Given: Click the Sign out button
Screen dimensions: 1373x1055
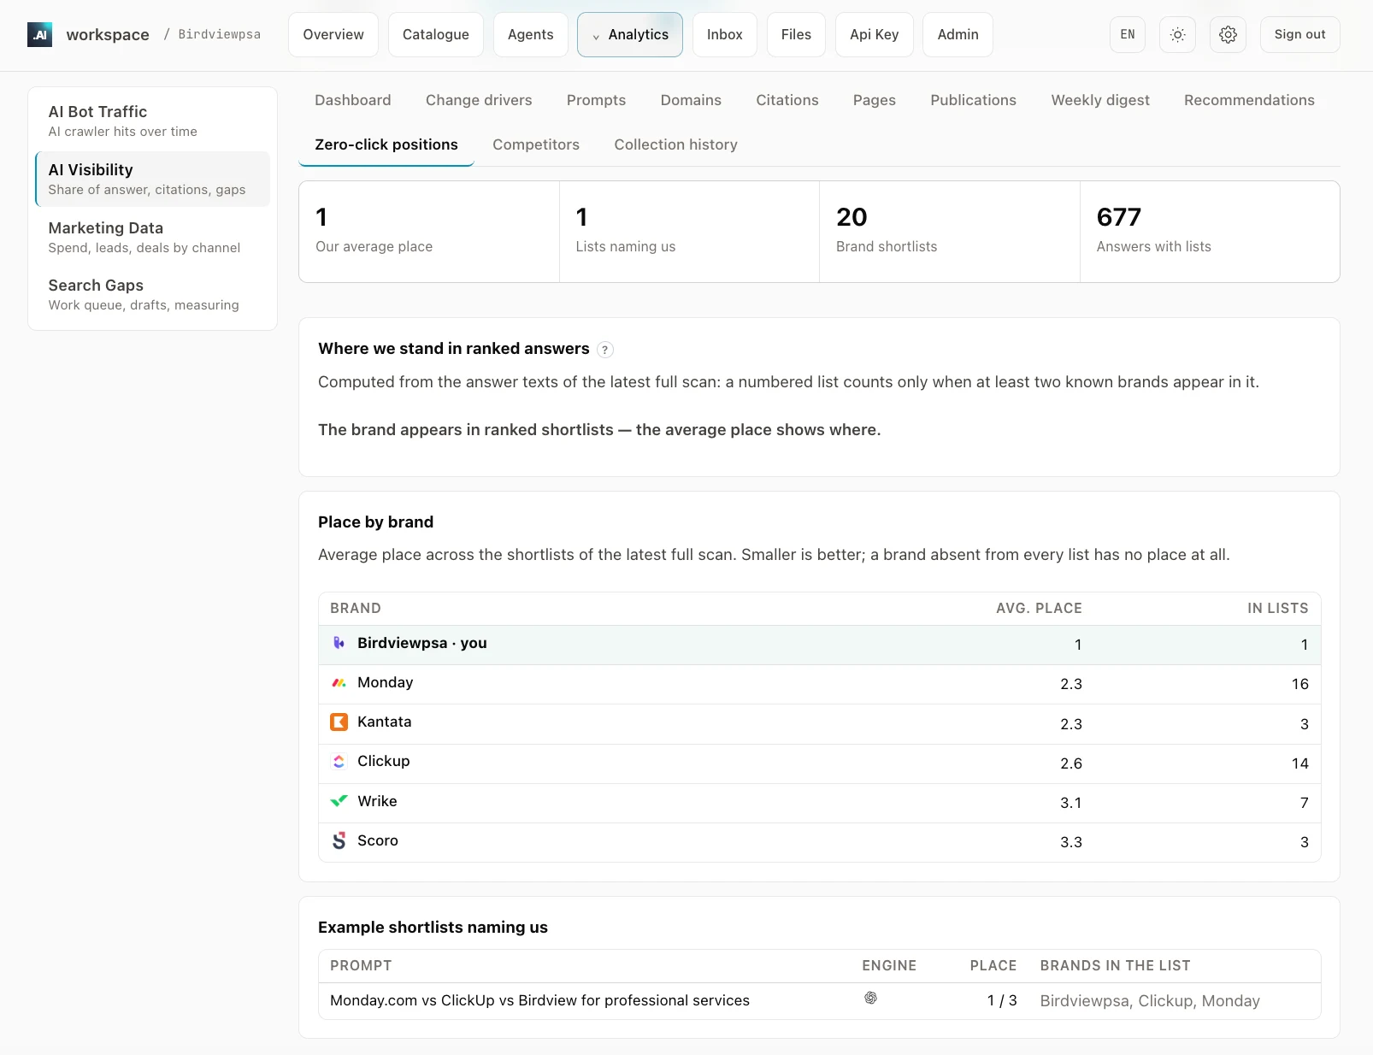Looking at the screenshot, I should coord(1299,35).
